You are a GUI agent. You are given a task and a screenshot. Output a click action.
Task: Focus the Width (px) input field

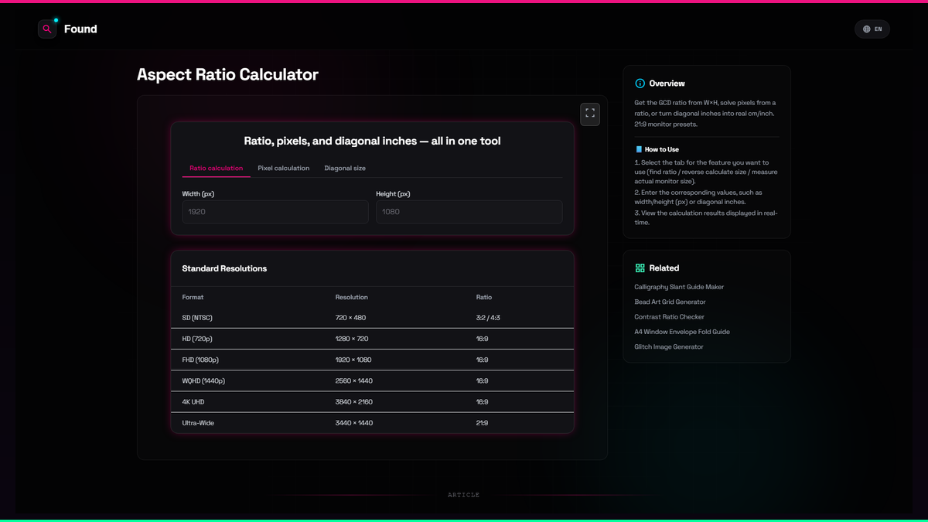[275, 212]
